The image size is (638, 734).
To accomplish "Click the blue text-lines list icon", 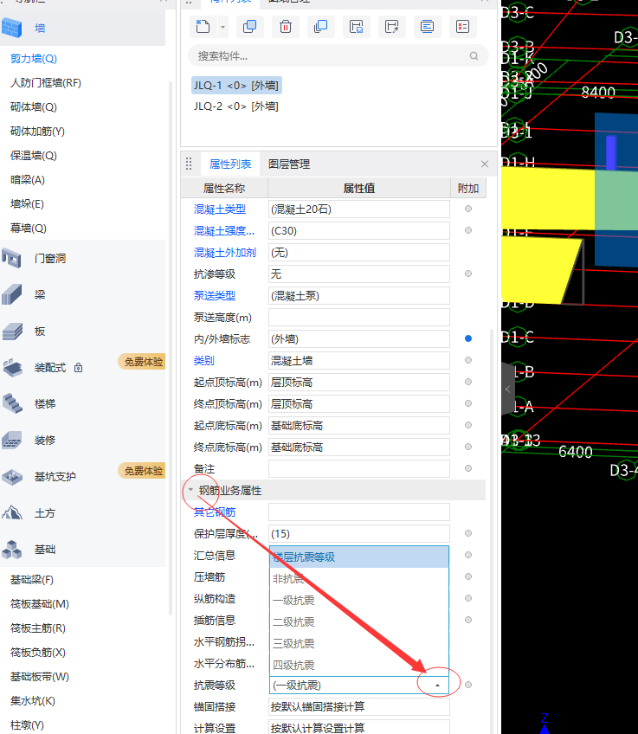I will (427, 26).
